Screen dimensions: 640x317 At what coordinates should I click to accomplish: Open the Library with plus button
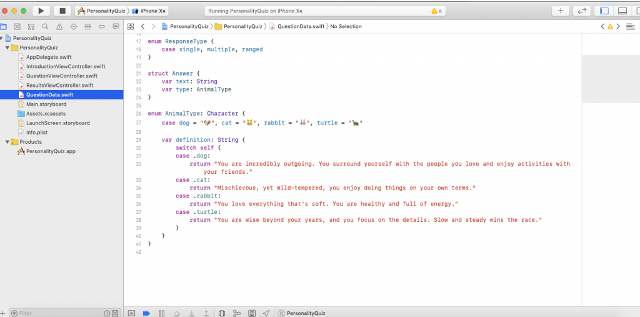click(x=561, y=11)
